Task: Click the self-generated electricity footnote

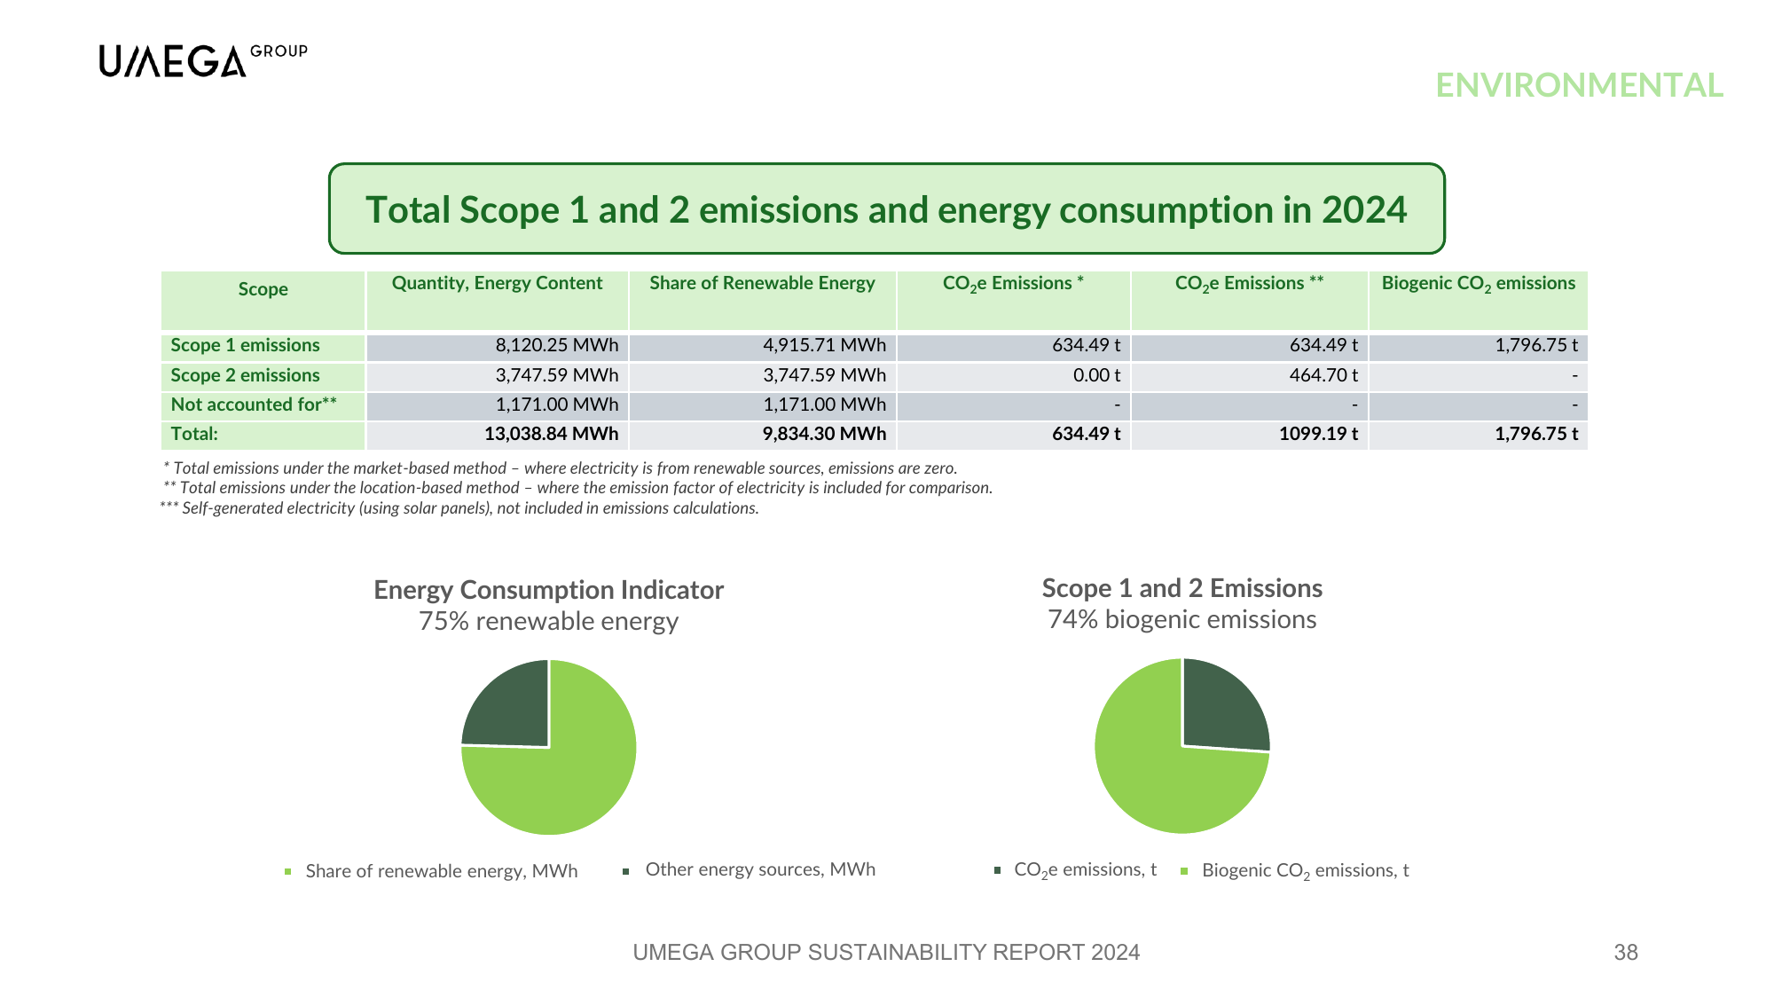Action: click(459, 508)
